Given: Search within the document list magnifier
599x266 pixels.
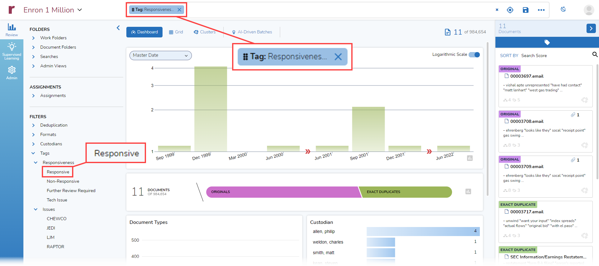Looking at the screenshot, I should [595, 55].
